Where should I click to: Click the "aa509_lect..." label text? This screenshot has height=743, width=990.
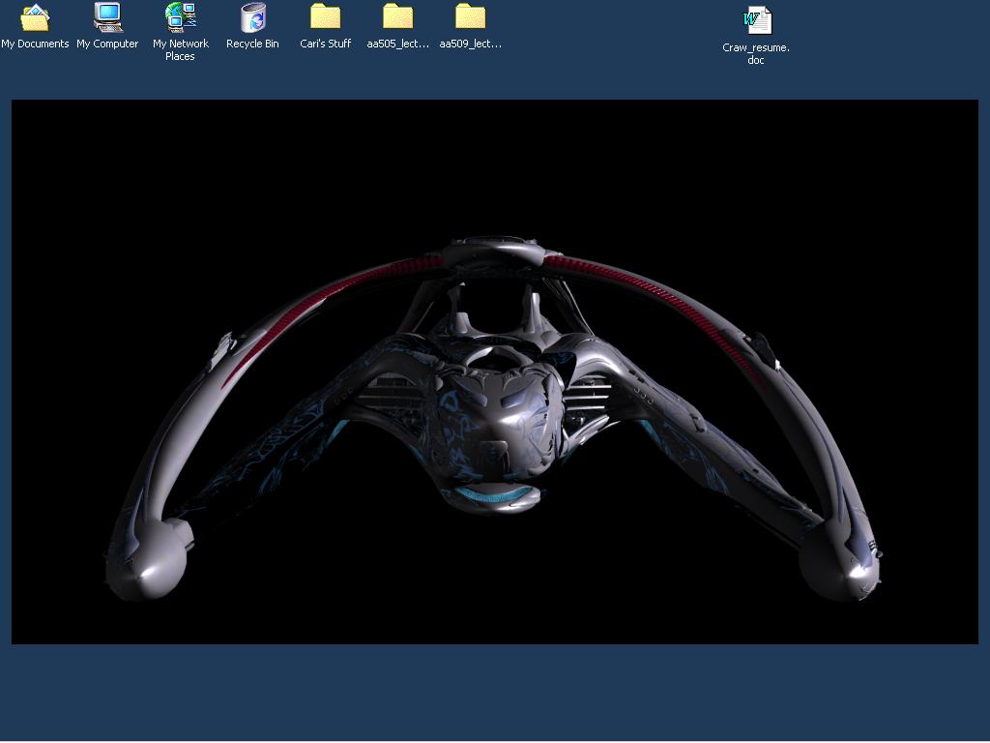coord(471,44)
